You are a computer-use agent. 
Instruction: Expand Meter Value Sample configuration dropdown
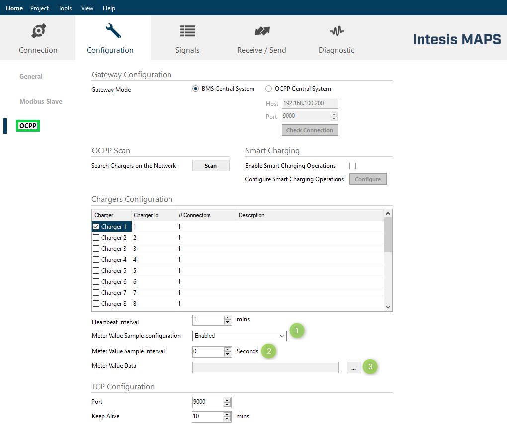pos(282,336)
